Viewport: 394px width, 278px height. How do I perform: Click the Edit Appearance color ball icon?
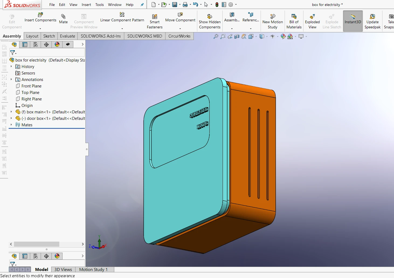(283, 36)
